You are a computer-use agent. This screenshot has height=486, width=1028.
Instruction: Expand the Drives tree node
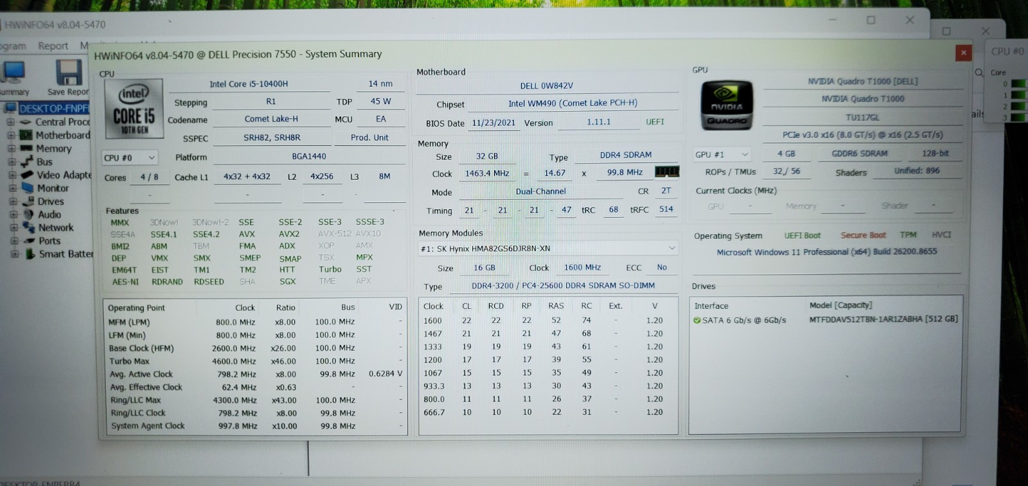13,202
